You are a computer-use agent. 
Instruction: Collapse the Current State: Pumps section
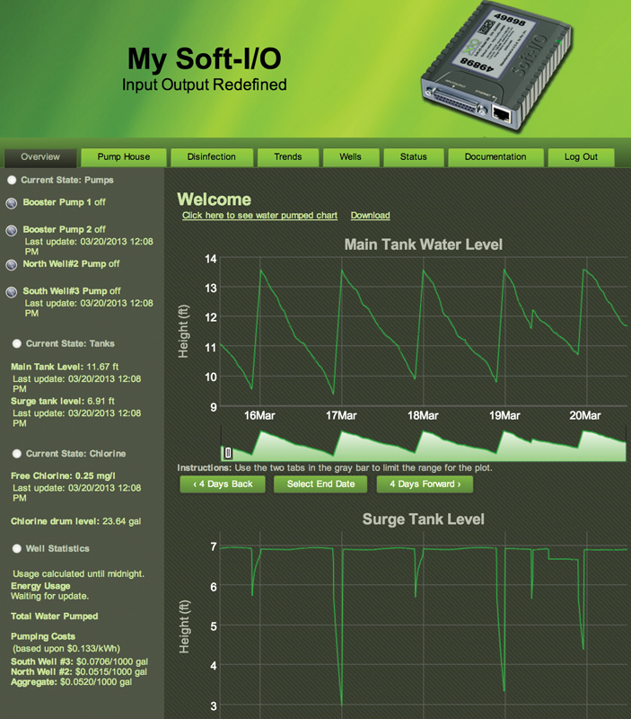click(x=12, y=181)
